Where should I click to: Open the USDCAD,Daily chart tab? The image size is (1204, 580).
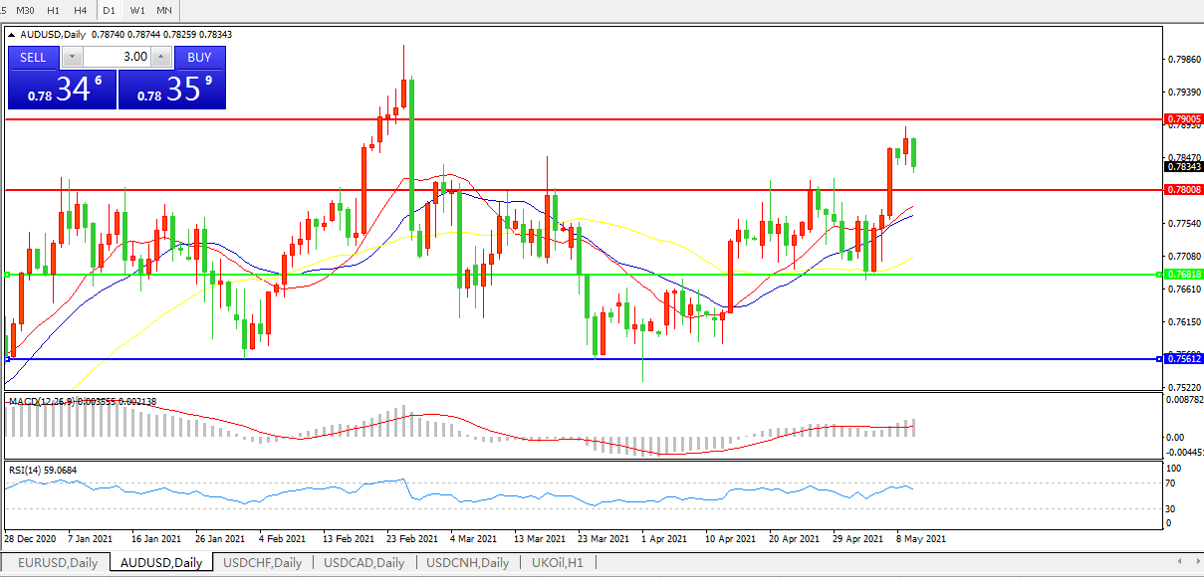364,563
